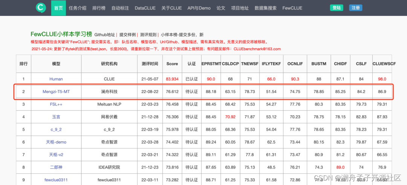The height and width of the screenshot is (185, 407).
Task: Click the 模型 column header
Action: point(56,64)
